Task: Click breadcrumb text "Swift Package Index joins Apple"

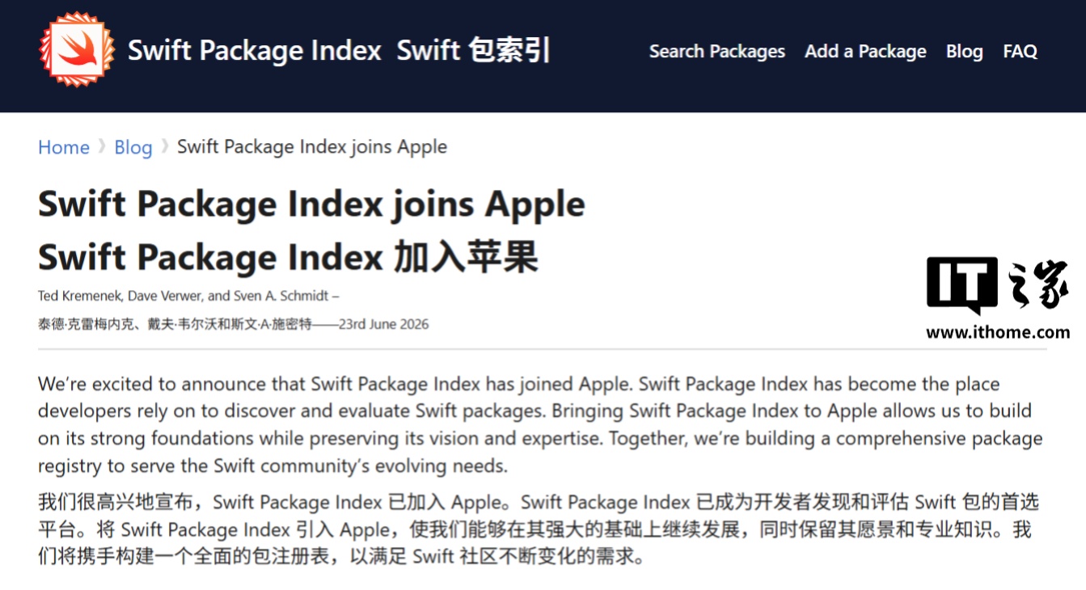Action: [312, 147]
